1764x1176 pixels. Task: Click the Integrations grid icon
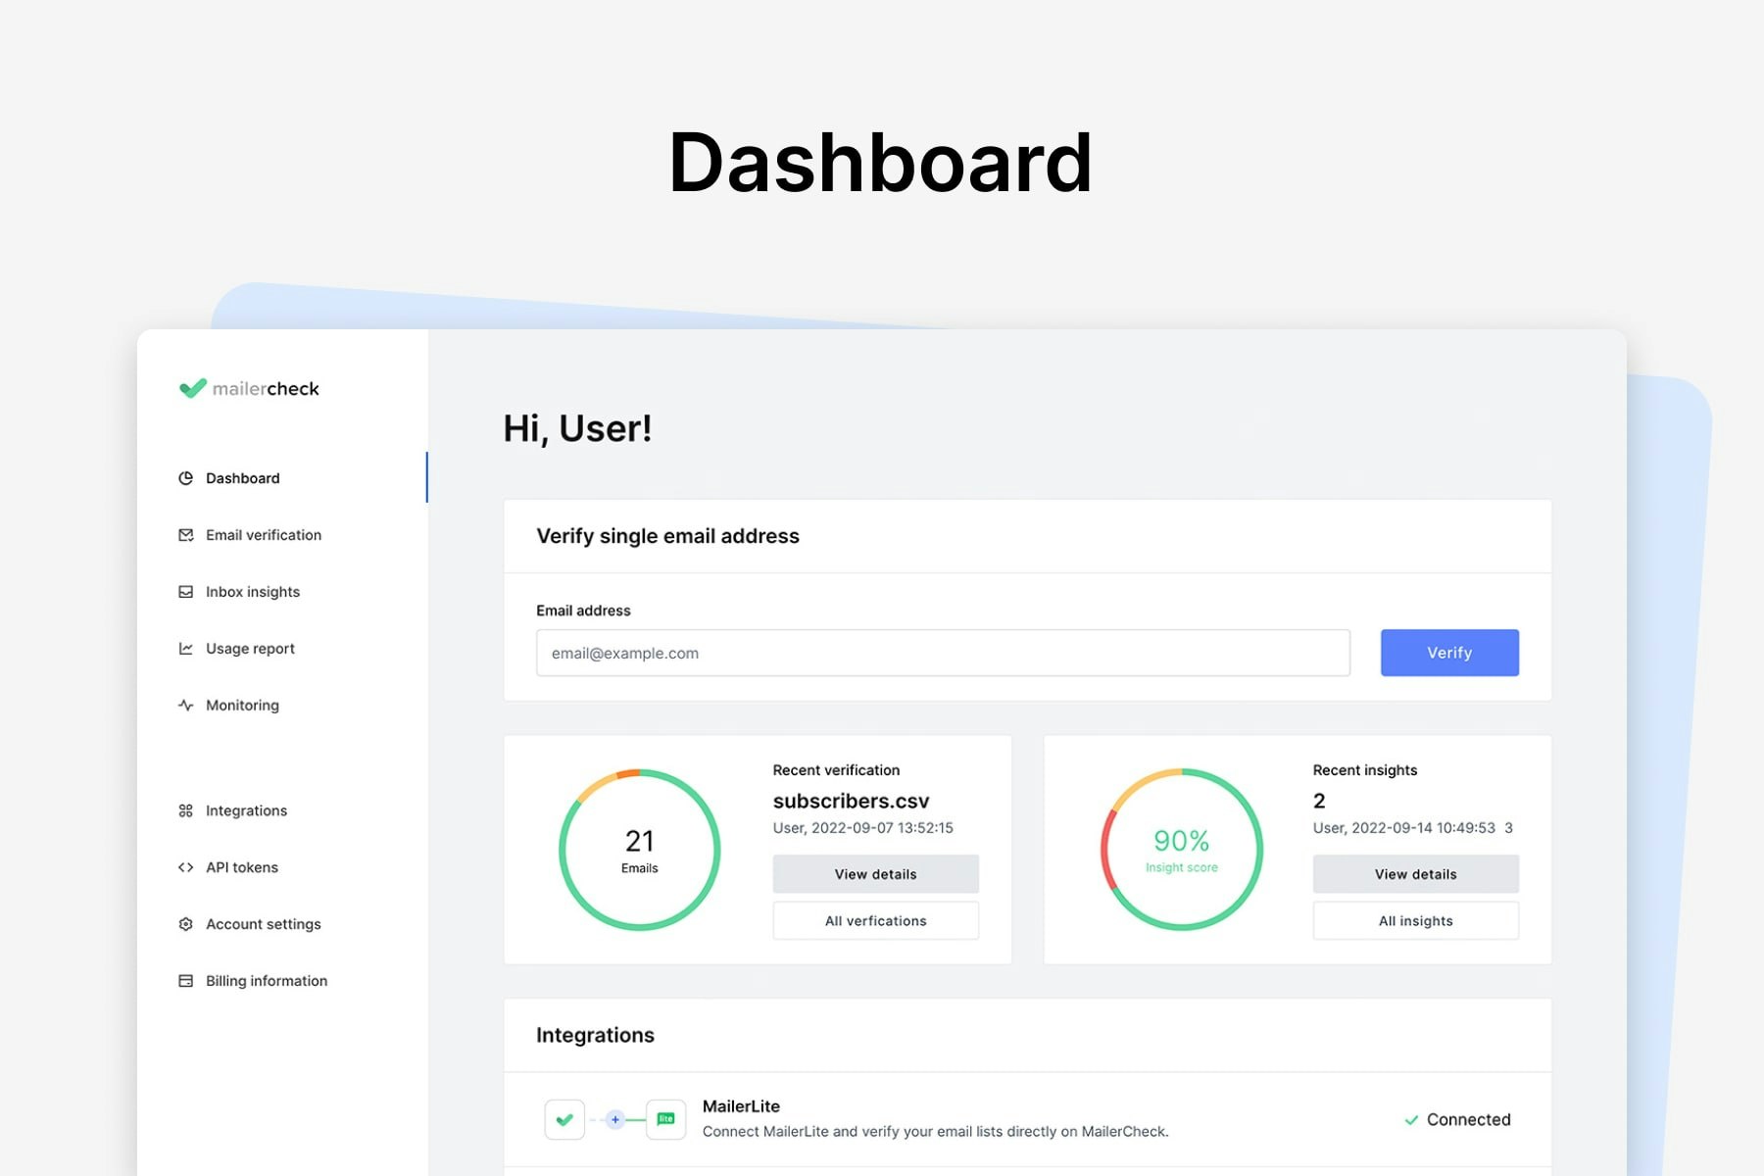(185, 810)
